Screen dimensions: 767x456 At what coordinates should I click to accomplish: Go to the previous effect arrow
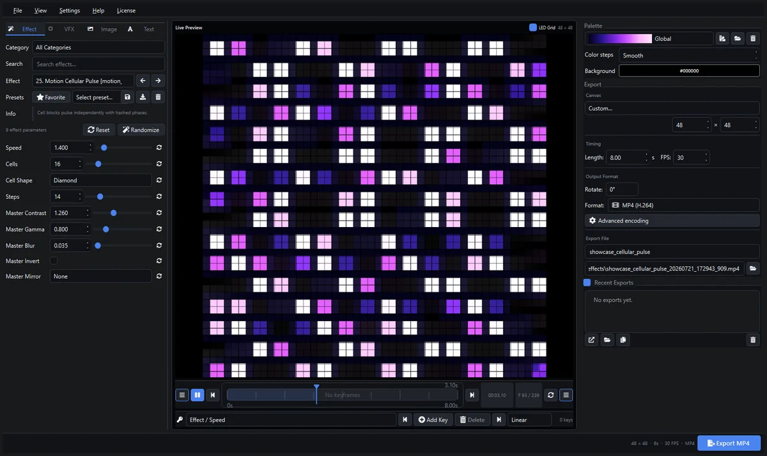coord(143,81)
